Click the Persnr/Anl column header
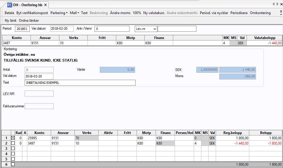Image resolution: width=283 pixels, height=168 pixels. 184,133
